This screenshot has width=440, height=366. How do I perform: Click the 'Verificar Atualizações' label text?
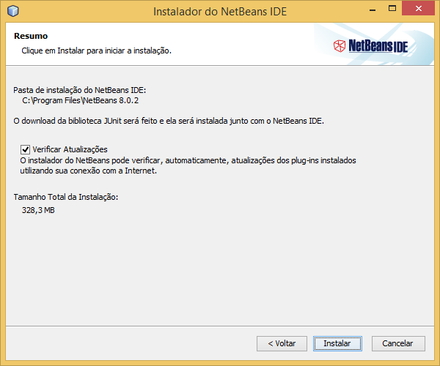(x=70, y=149)
